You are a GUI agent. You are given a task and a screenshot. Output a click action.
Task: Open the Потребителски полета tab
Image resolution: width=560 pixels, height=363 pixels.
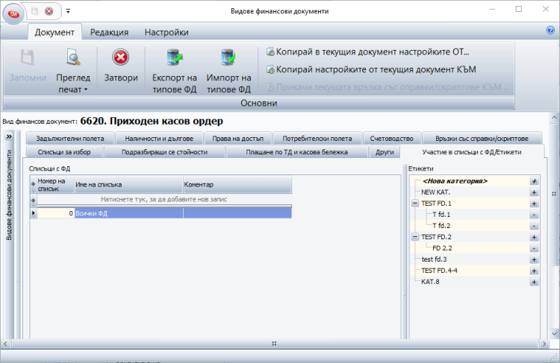click(x=317, y=139)
